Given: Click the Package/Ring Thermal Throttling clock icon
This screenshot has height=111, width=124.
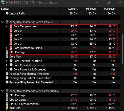Looking at the screenshot, I should click(x=7, y=73).
